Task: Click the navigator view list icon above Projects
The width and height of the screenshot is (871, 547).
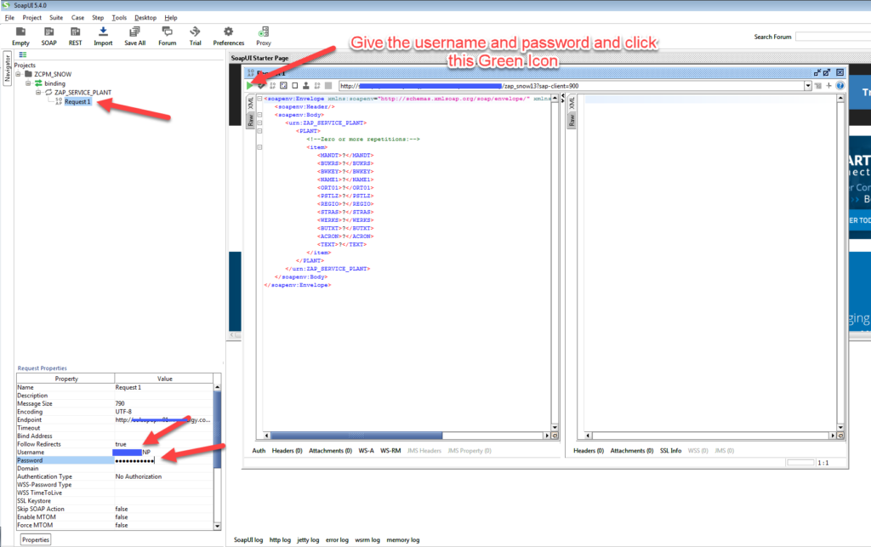Action: (x=23, y=54)
